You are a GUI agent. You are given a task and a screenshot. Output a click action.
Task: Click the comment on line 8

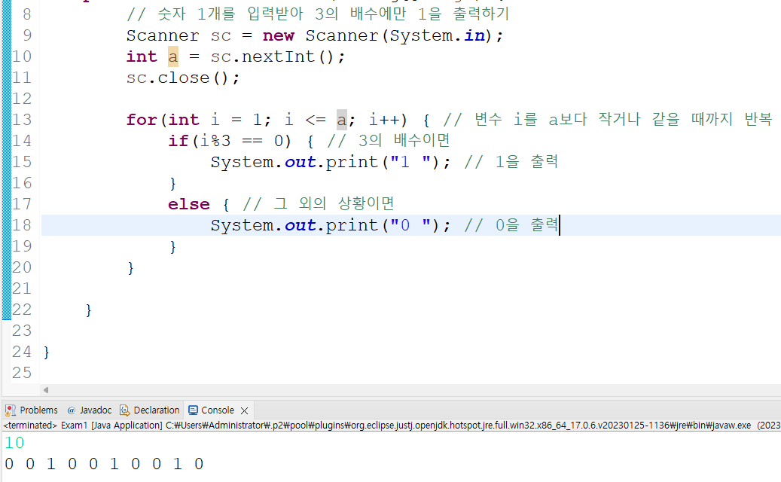pyautogui.click(x=318, y=14)
